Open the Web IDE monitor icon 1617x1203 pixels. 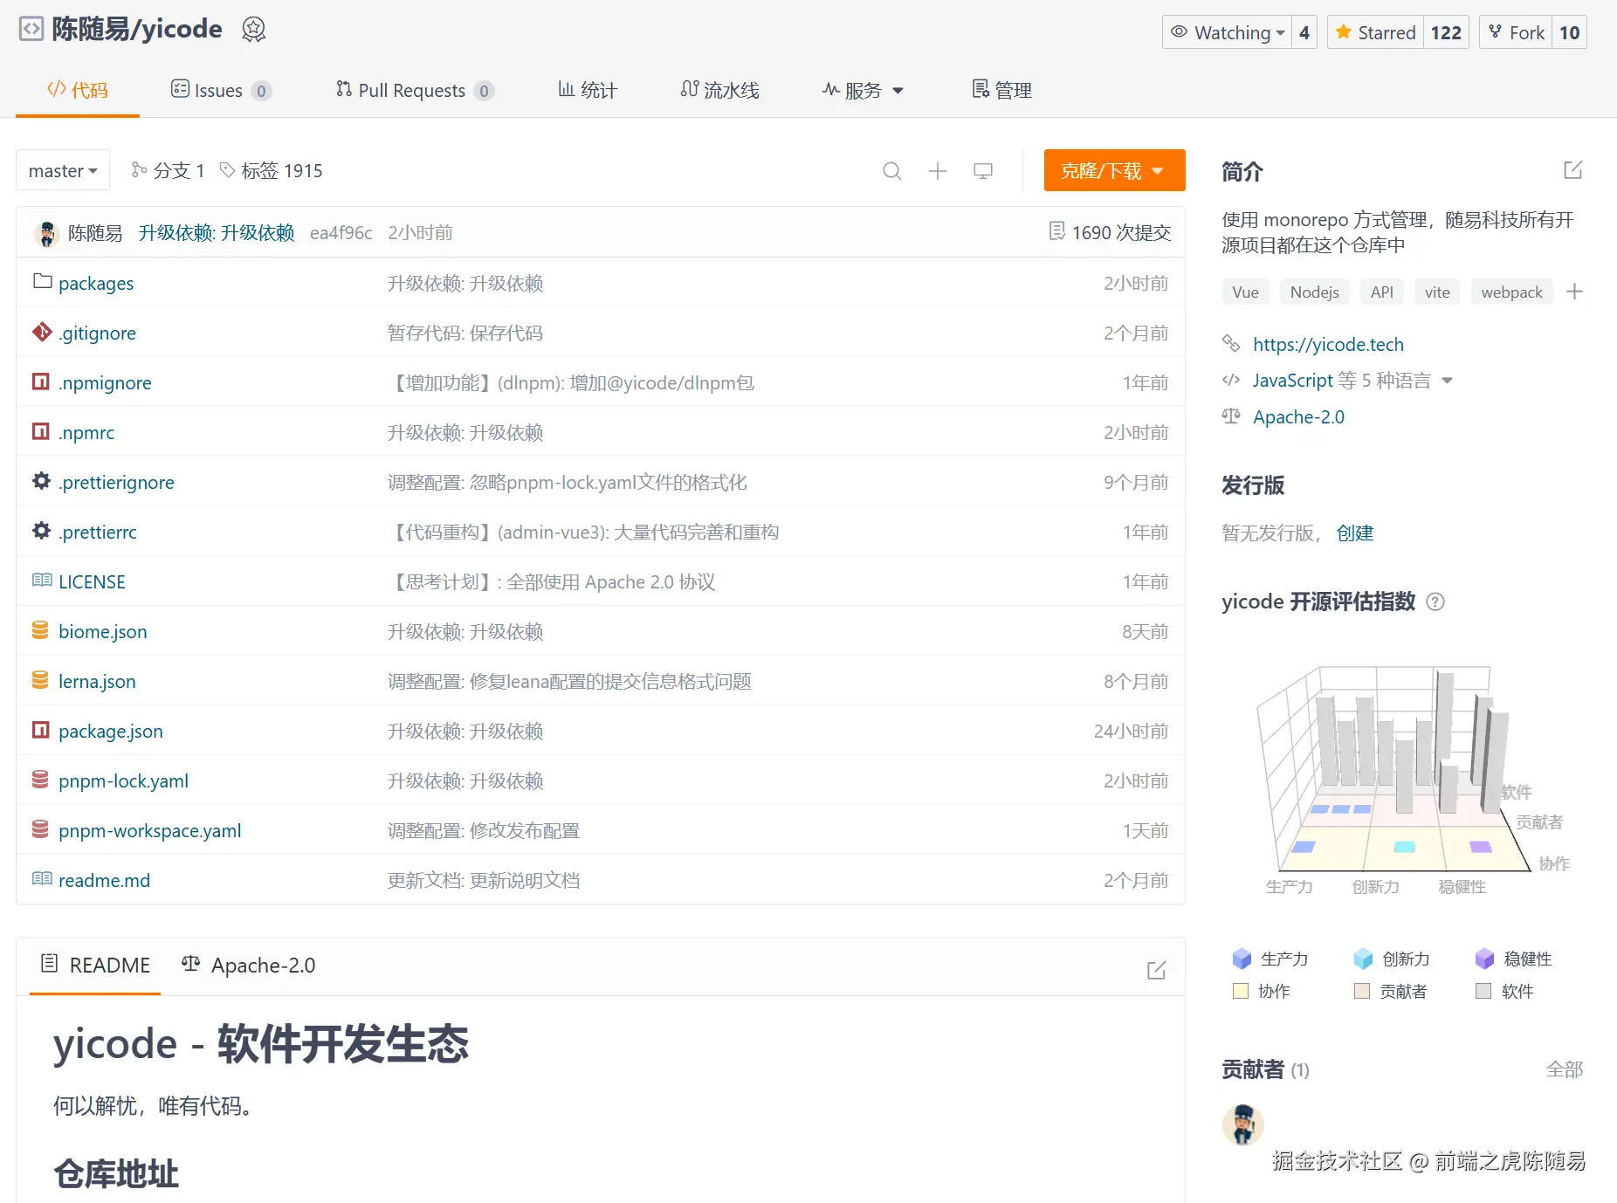tap(982, 170)
